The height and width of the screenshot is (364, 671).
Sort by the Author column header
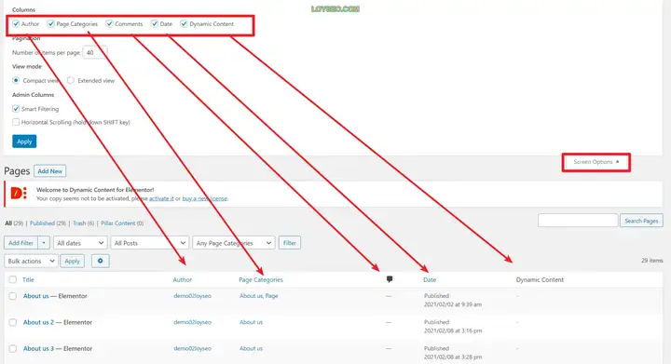[x=183, y=279]
